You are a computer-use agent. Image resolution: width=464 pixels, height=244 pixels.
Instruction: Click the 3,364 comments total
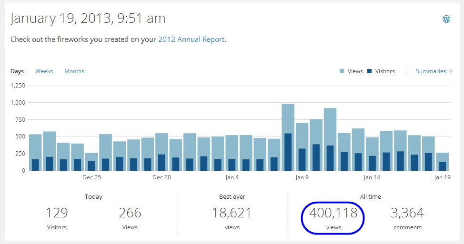[x=407, y=213]
